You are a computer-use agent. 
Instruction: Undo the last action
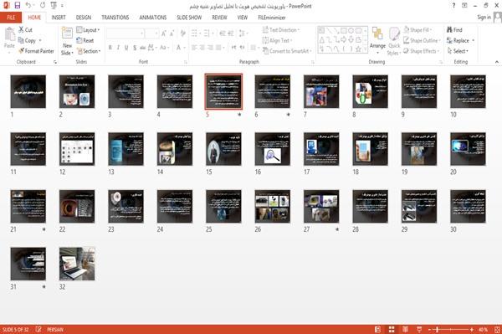(28, 5)
